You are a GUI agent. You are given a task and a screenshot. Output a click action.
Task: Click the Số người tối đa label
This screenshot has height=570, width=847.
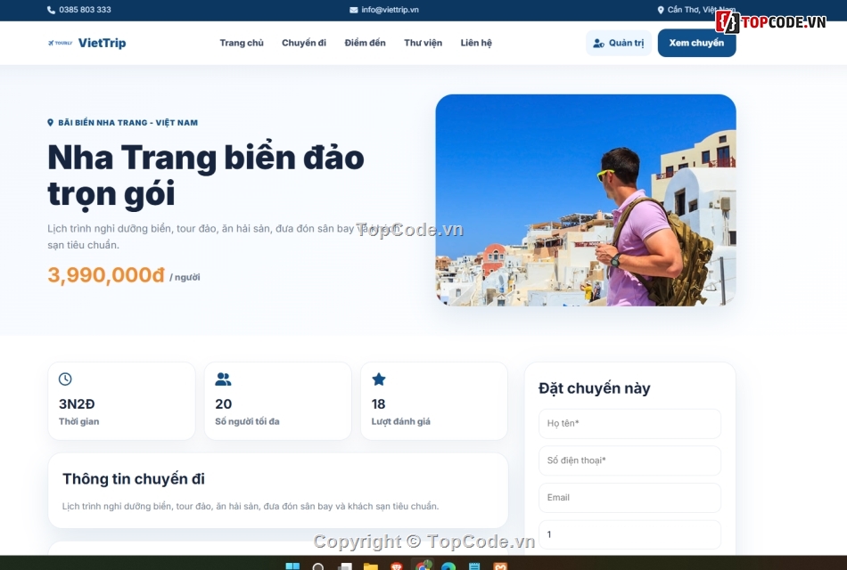(x=247, y=421)
